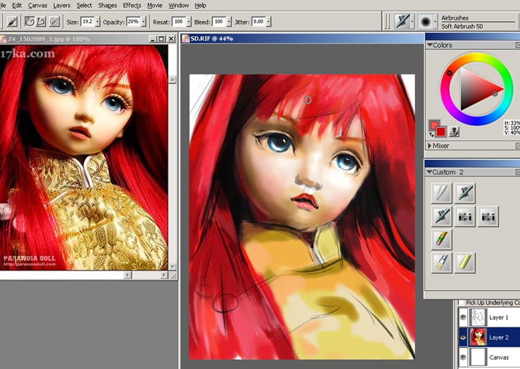Click scroll-left arrow in reference image window
The height and width of the screenshot is (369, 520).
[127, 275]
